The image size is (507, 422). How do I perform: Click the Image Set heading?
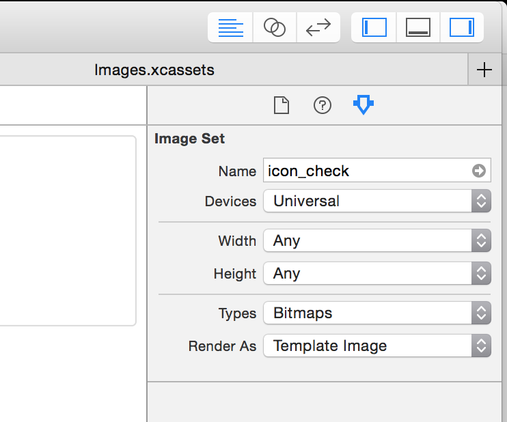tap(189, 139)
